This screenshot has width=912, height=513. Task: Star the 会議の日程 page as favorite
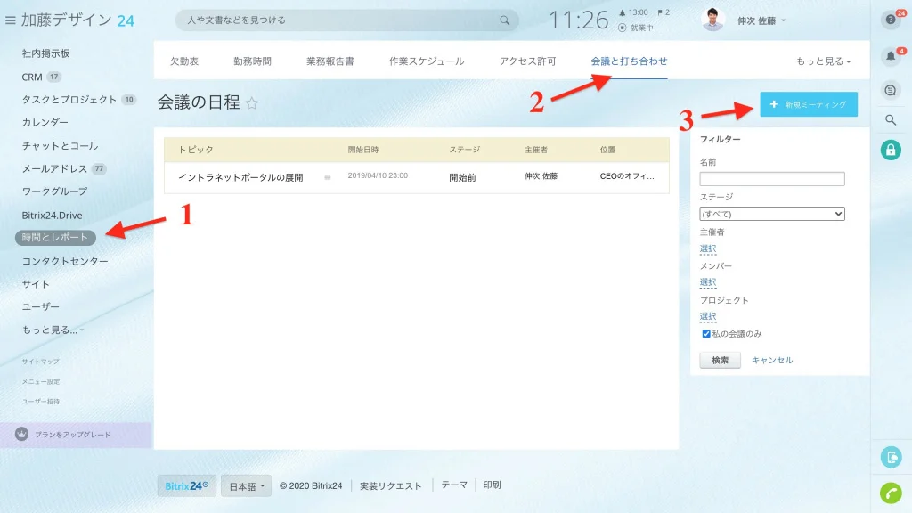pyautogui.click(x=252, y=103)
